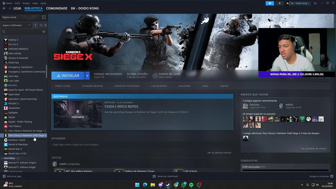Screen dimensions: 336x189
Task: Click the achievements progress bar
Action: pyautogui.click(x=285, y=170)
